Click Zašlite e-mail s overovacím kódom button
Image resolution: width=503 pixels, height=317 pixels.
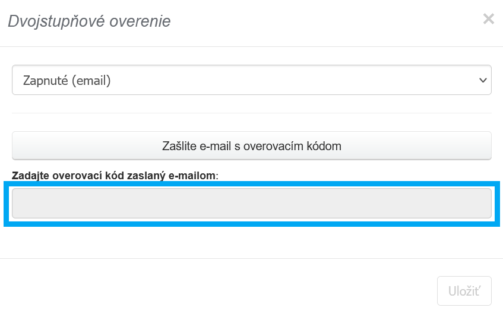click(251, 145)
